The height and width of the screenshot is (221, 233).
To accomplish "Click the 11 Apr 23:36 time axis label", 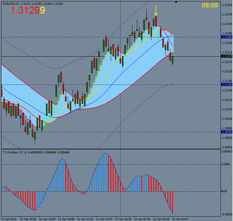I will 123,219.
